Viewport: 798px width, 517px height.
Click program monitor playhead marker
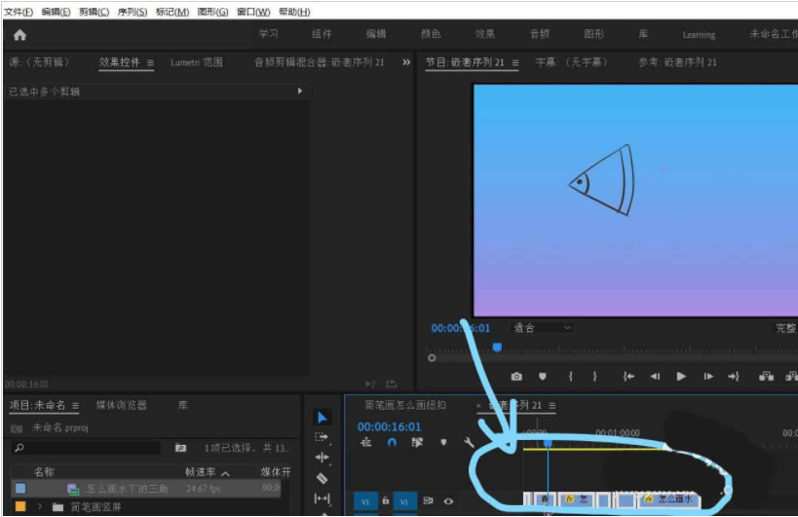497,347
